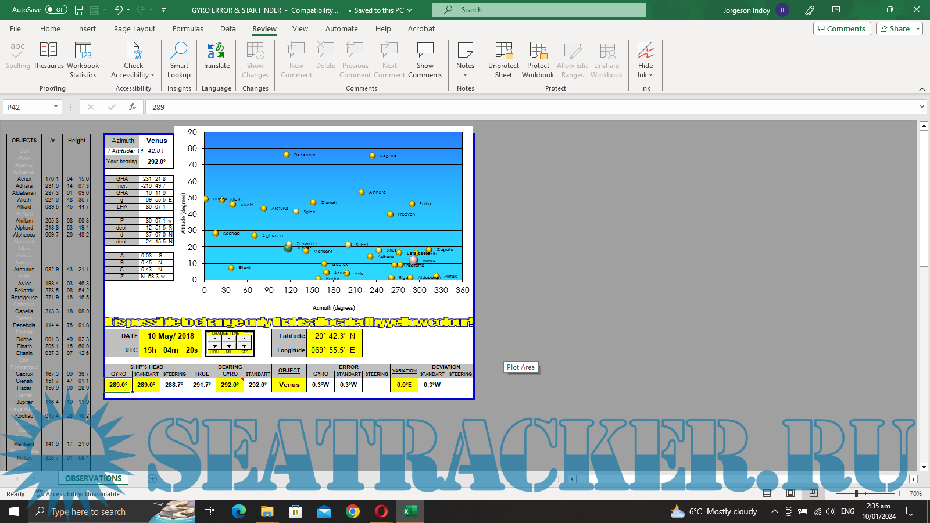Expand the Hide Ink dropdown

650,75
